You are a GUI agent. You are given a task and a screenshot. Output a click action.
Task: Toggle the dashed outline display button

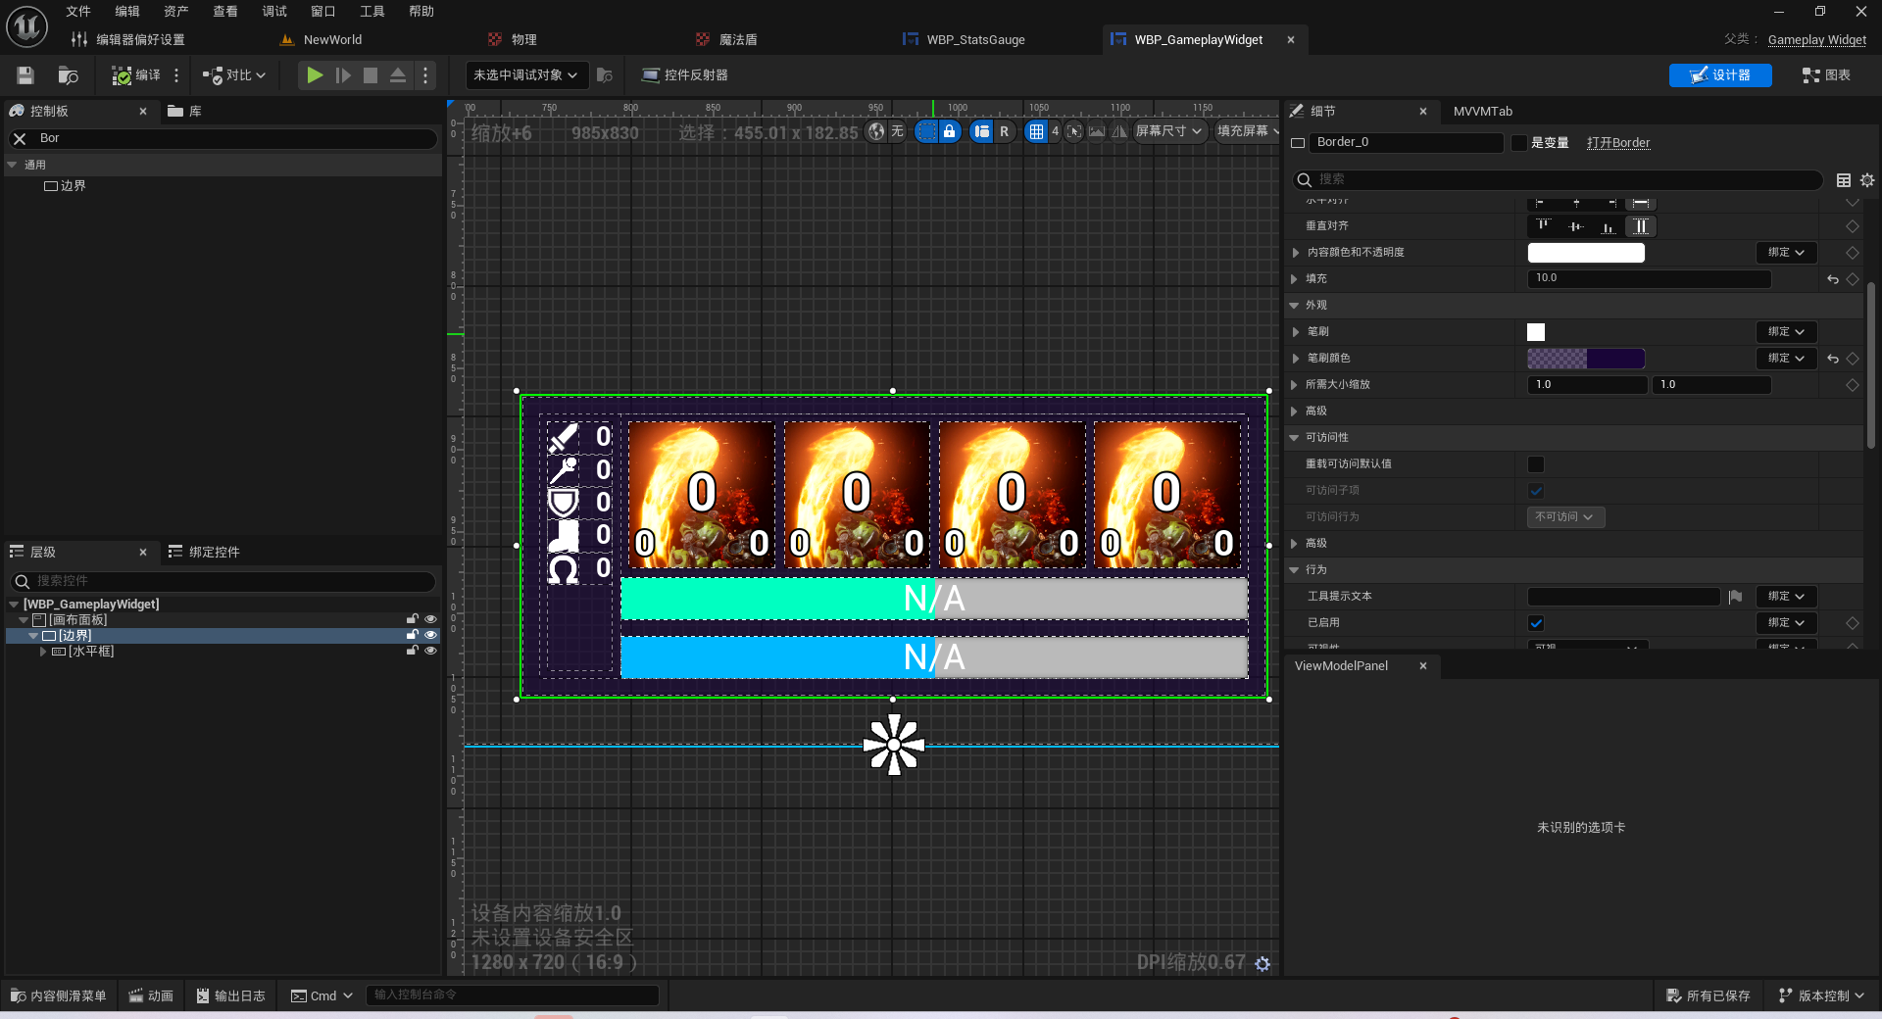926,131
